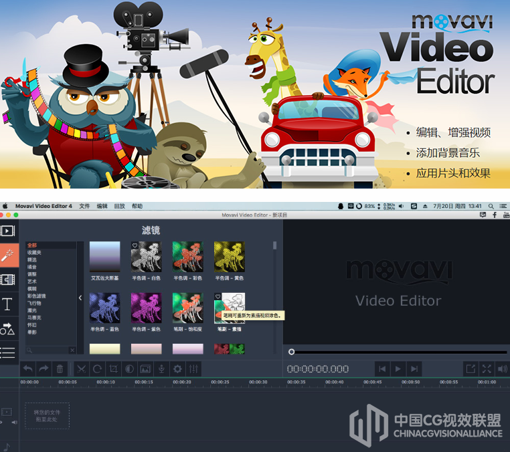Viewport: 510px width, 452px height.
Task: Open macOS Spotlight search icon
Action: [x=491, y=206]
